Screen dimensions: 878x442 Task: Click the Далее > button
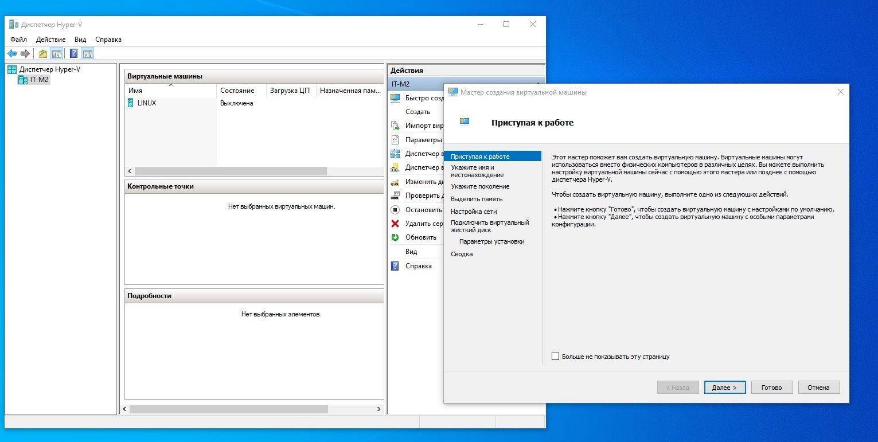pyautogui.click(x=725, y=388)
